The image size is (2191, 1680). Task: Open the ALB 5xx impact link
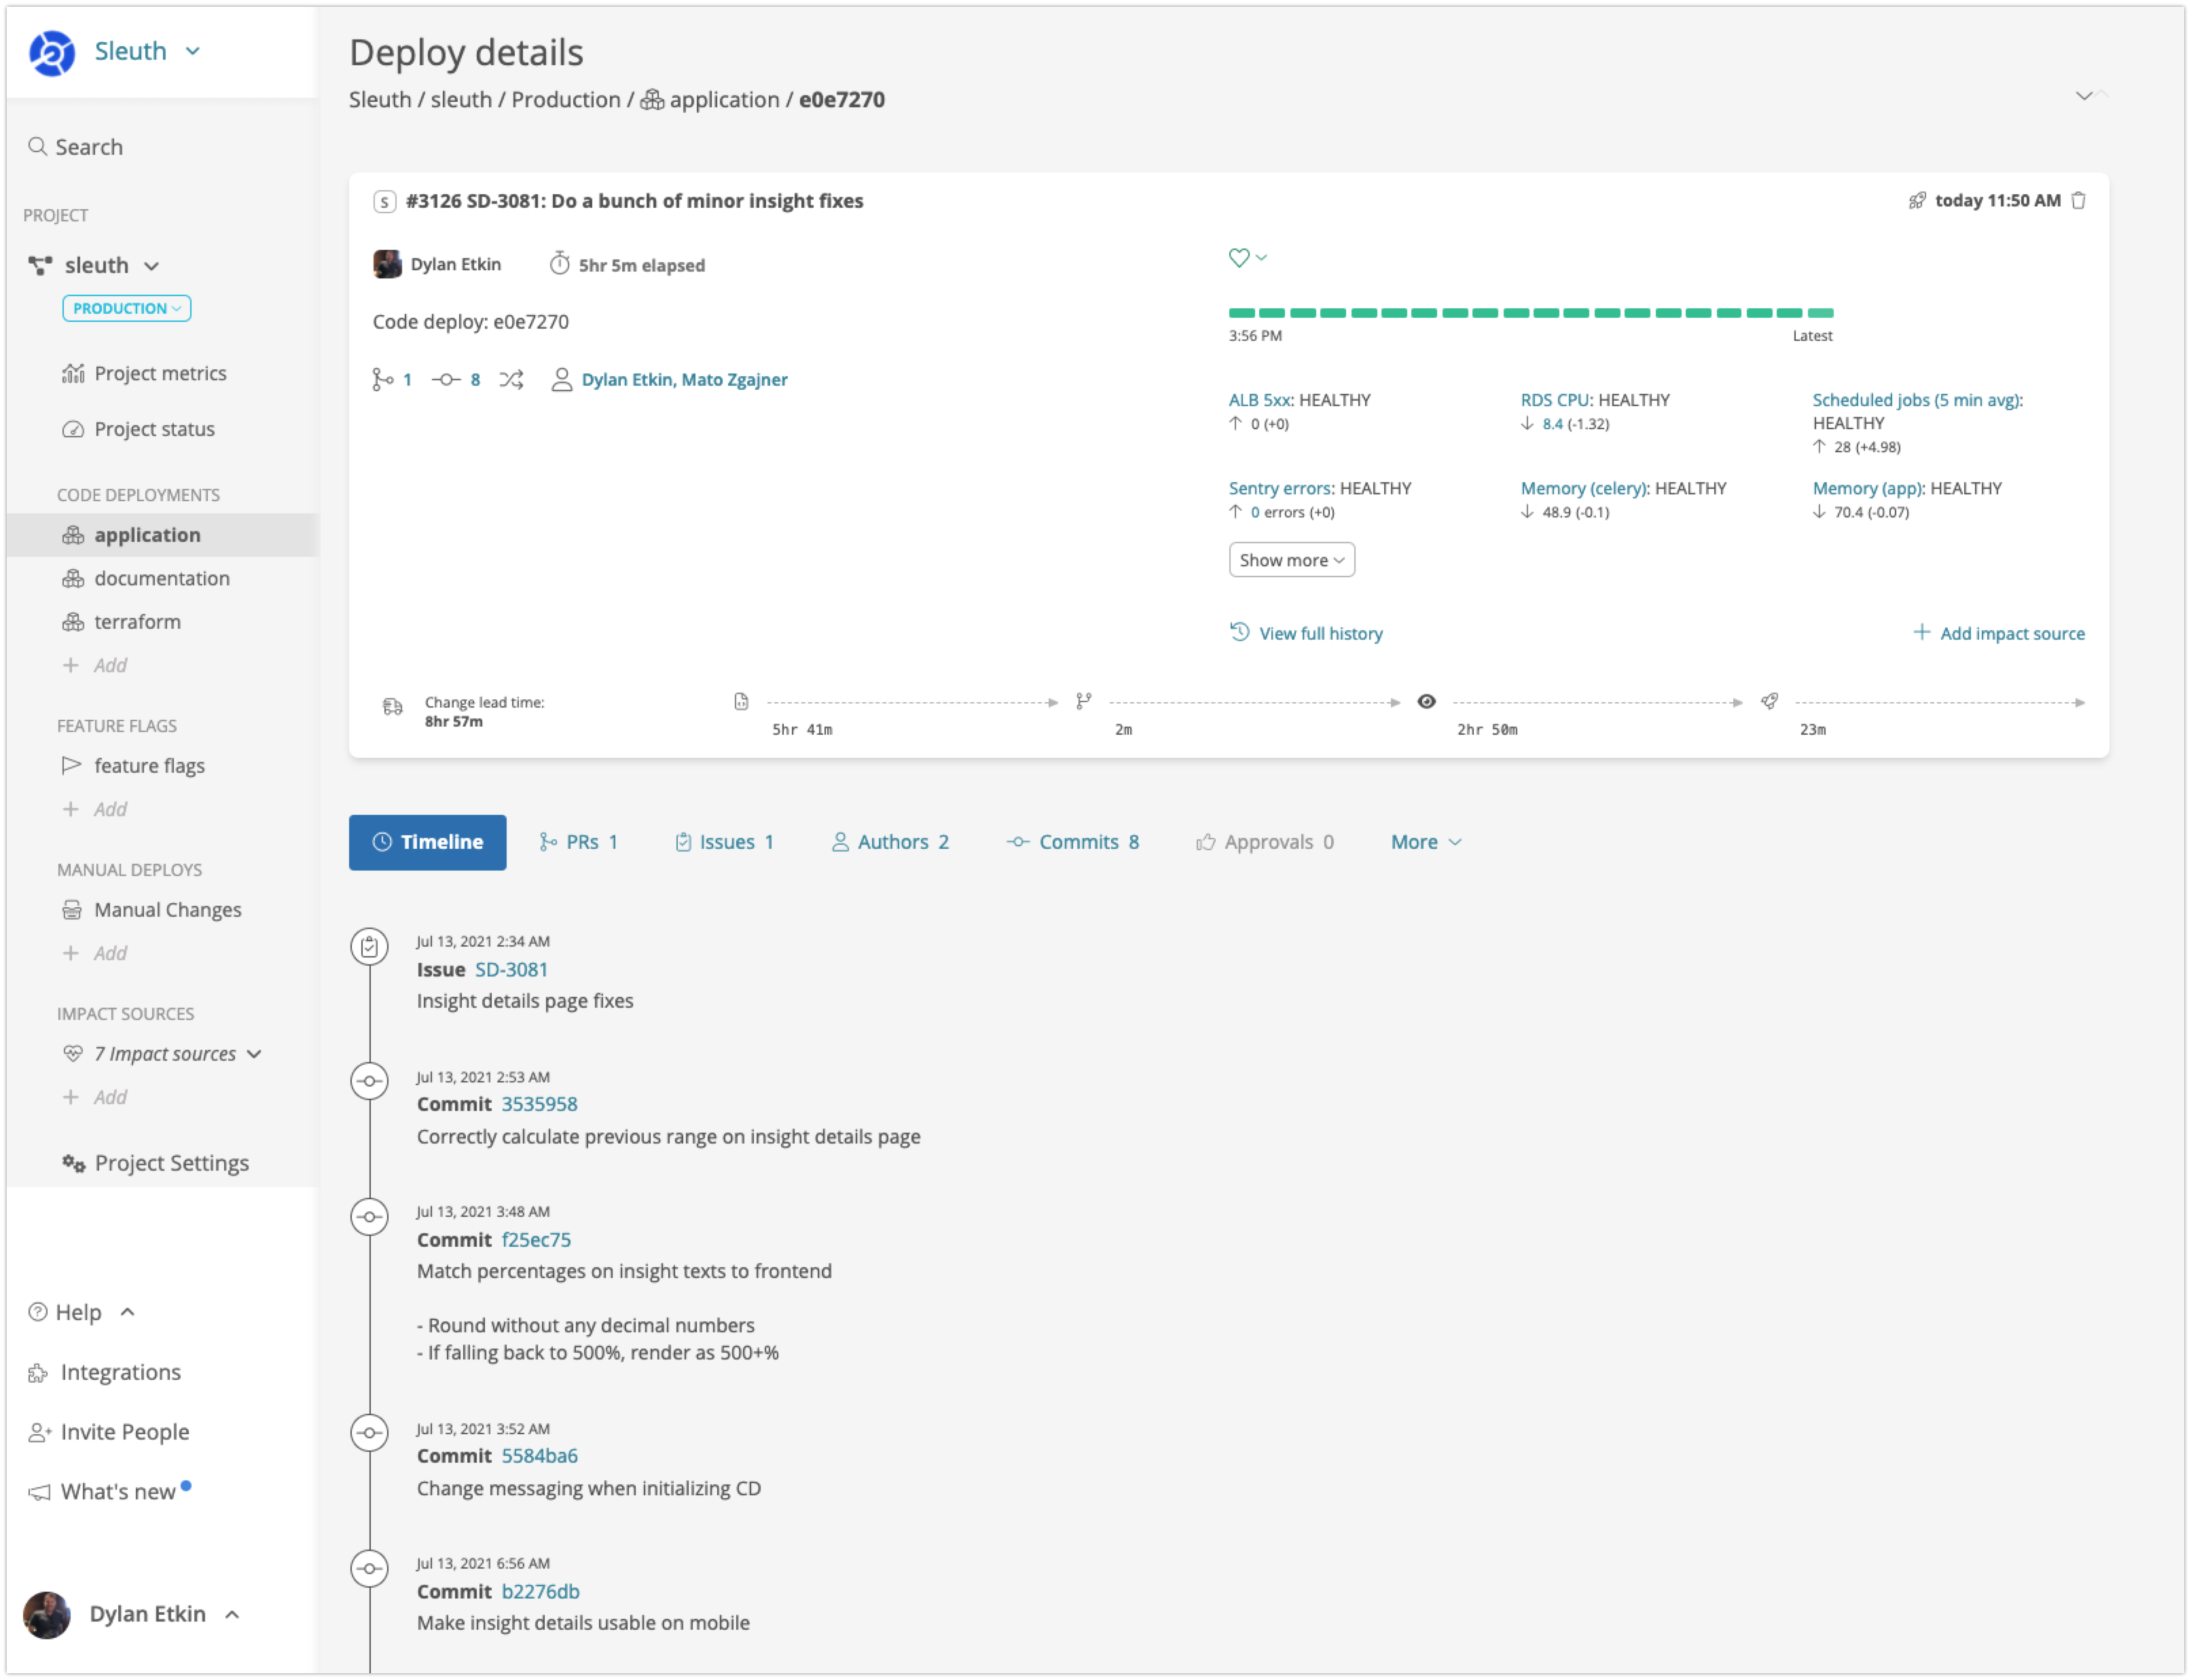pos(1259,400)
